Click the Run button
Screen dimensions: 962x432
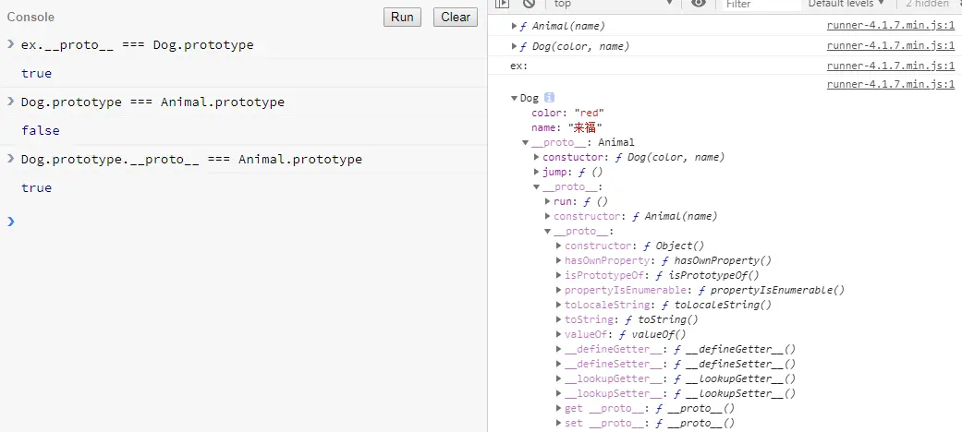click(x=402, y=18)
